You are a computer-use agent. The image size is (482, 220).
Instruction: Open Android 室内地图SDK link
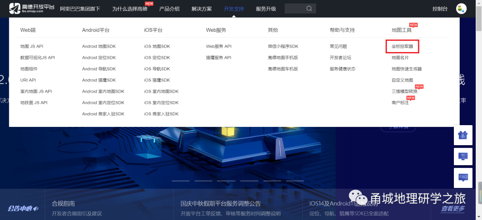[x=103, y=91]
